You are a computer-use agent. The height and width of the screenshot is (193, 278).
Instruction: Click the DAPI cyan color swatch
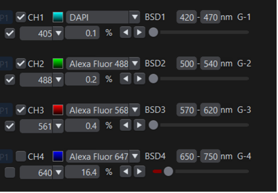click(58, 17)
